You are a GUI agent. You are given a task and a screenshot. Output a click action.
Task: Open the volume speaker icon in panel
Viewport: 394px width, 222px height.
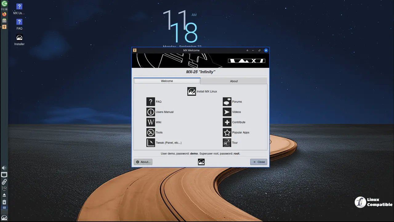coord(4,168)
